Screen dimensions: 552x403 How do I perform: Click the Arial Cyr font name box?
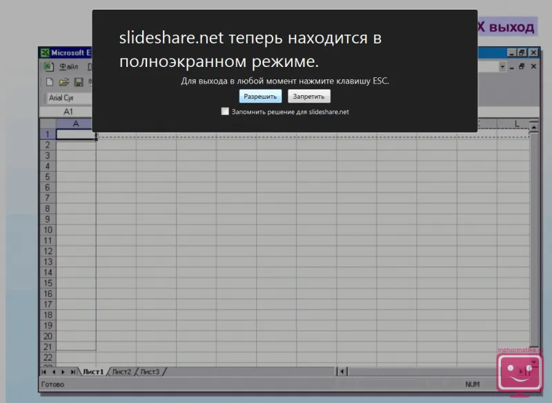coord(68,98)
